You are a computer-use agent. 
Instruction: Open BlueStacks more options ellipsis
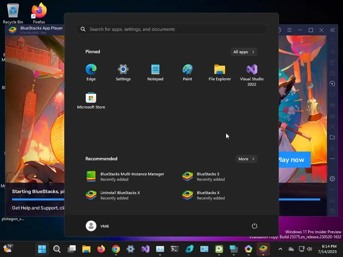332,159
